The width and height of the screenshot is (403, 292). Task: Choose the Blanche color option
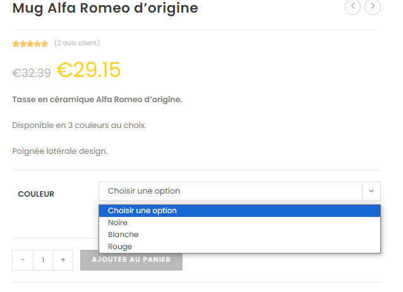click(x=123, y=235)
